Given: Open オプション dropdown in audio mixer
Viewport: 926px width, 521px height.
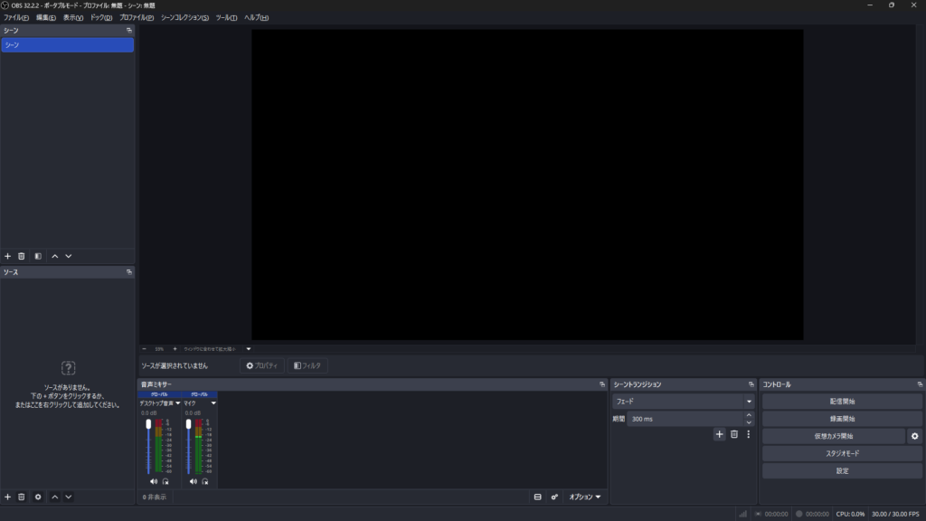Looking at the screenshot, I should [x=585, y=497].
